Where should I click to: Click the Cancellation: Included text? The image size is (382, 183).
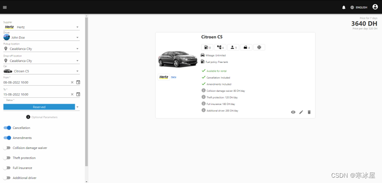coord(218,78)
